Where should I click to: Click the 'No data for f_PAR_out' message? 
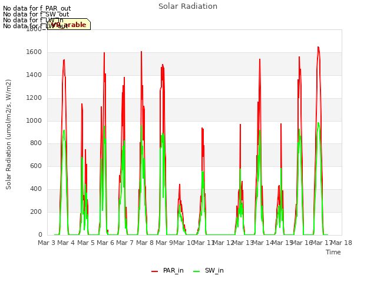[x=37, y=9]
